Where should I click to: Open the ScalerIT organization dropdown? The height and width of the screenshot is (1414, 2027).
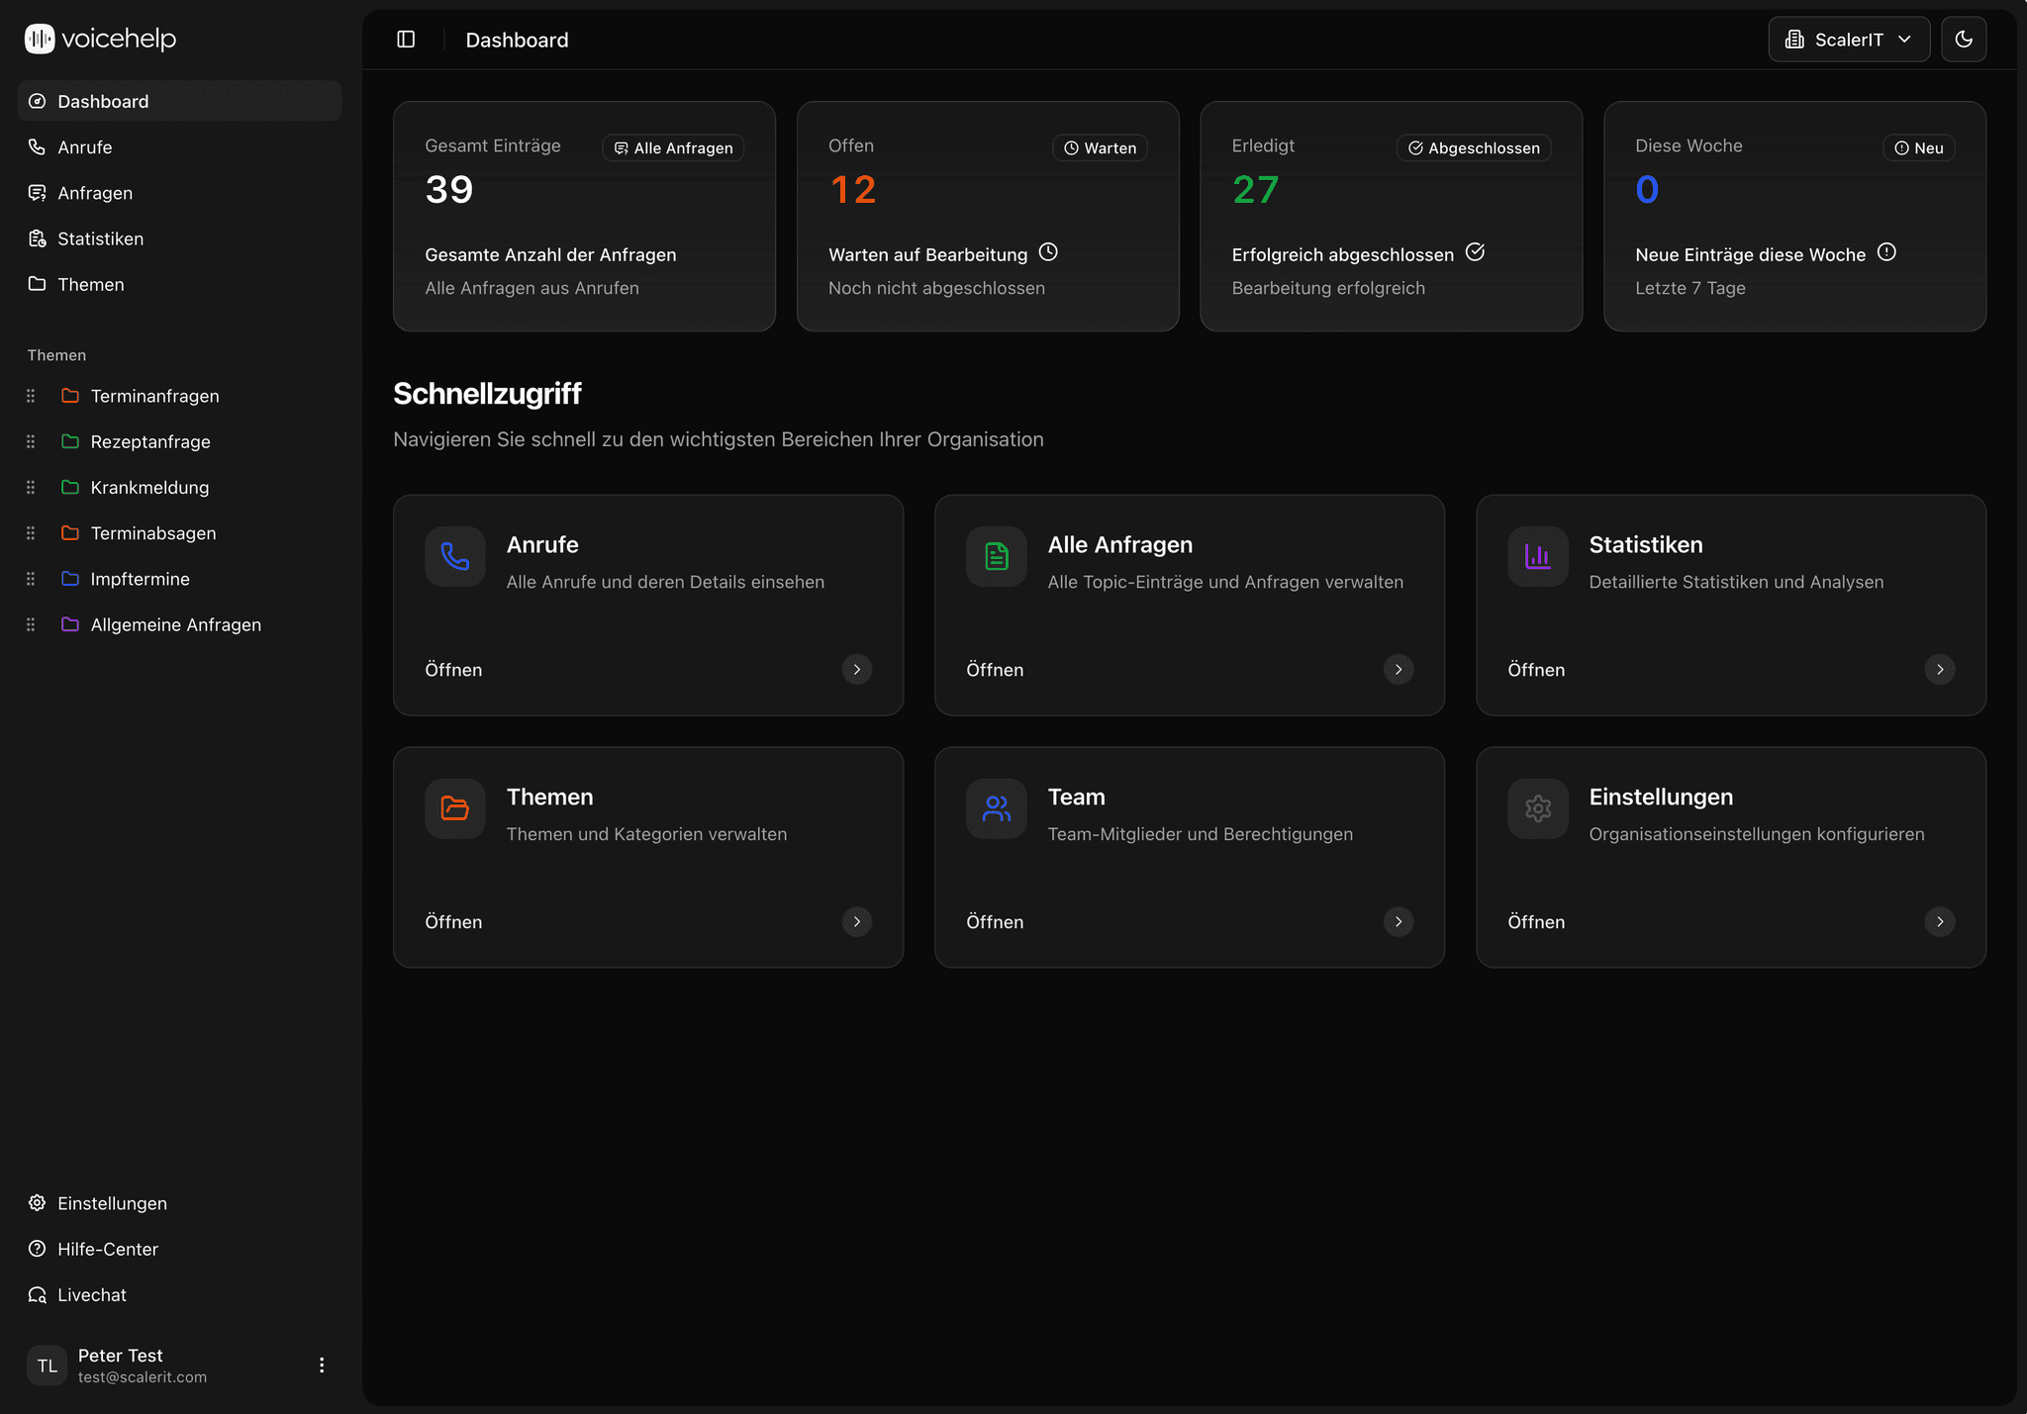pos(1849,40)
